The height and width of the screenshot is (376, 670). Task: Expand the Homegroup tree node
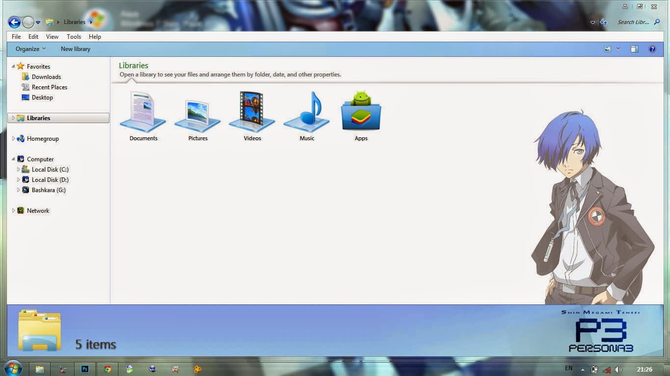14,139
